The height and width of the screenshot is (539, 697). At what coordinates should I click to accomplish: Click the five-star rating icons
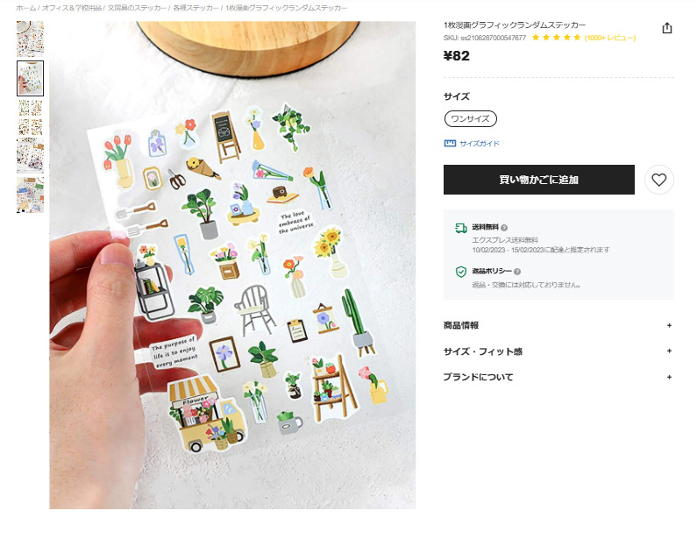pyautogui.click(x=556, y=38)
